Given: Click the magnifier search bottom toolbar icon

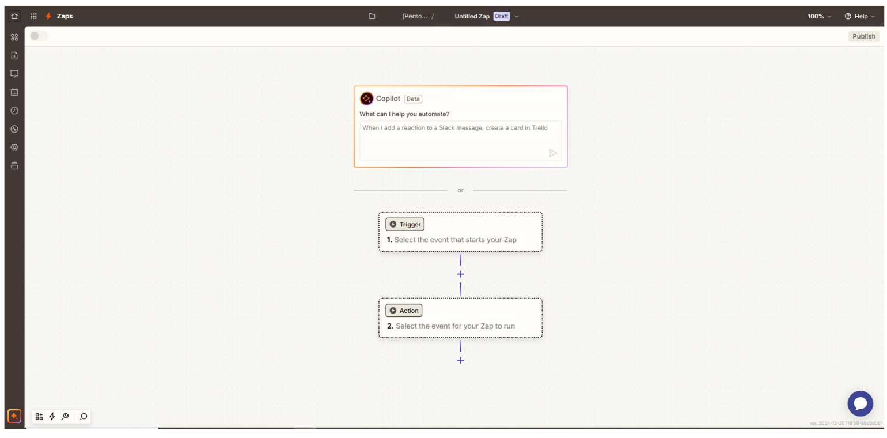Looking at the screenshot, I should tap(84, 416).
